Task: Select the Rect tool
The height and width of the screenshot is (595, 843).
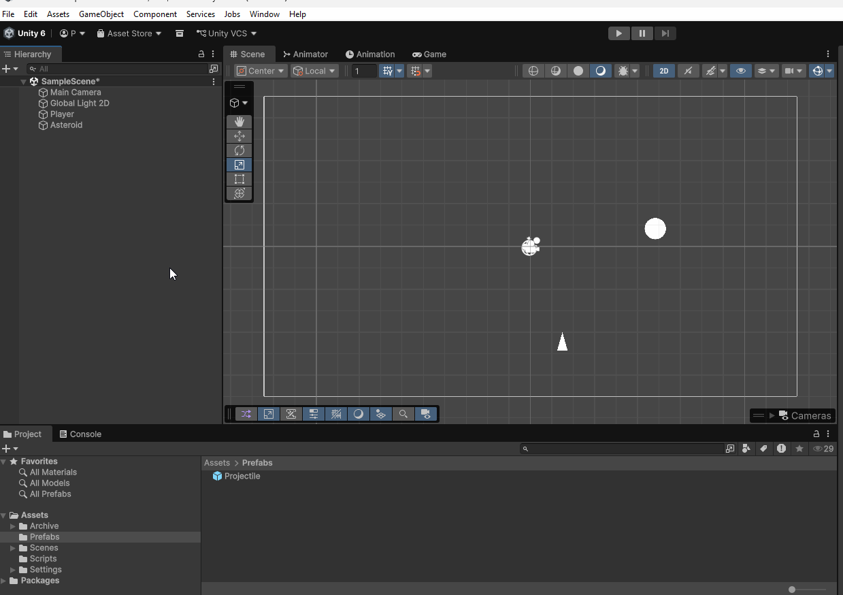Action: (x=239, y=179)
